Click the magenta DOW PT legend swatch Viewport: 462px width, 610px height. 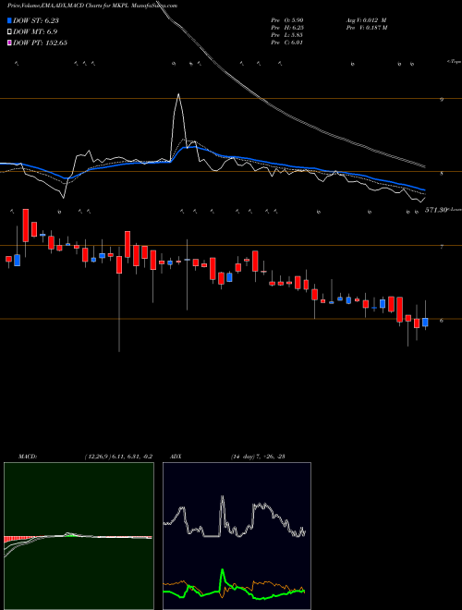click(x=9, y=43)
